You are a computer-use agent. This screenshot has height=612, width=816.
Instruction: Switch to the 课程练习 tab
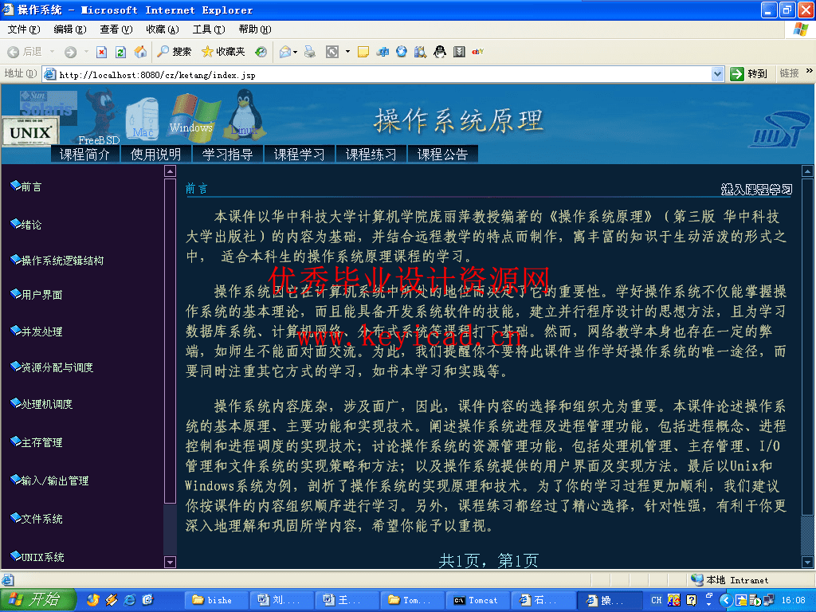371,154
